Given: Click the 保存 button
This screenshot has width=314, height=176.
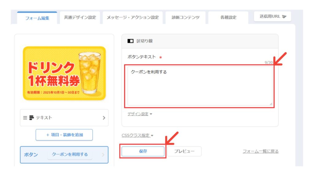Looking at the screenshot, I should click(143, 151).
